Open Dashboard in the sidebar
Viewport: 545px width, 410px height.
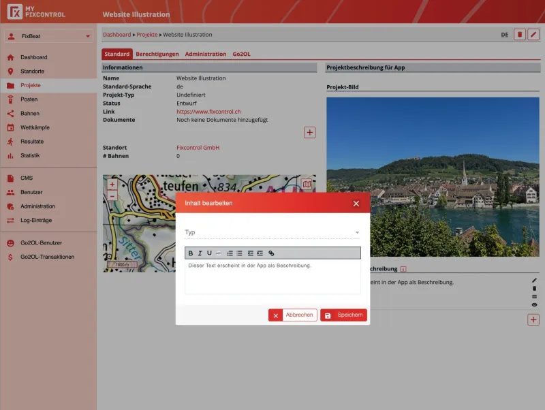pyautogui.click(x=48, y=57)
